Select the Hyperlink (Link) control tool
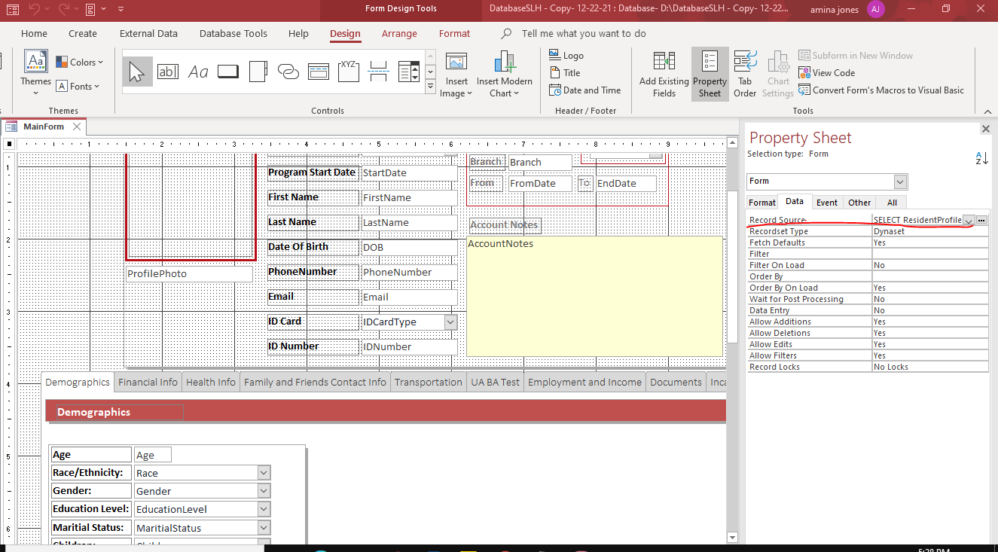 (x=288, y=72)
